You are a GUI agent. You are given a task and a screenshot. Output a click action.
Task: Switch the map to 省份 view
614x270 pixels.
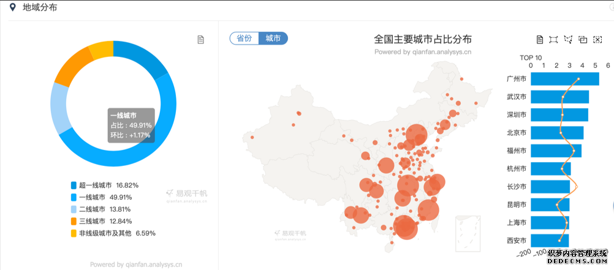244,39
